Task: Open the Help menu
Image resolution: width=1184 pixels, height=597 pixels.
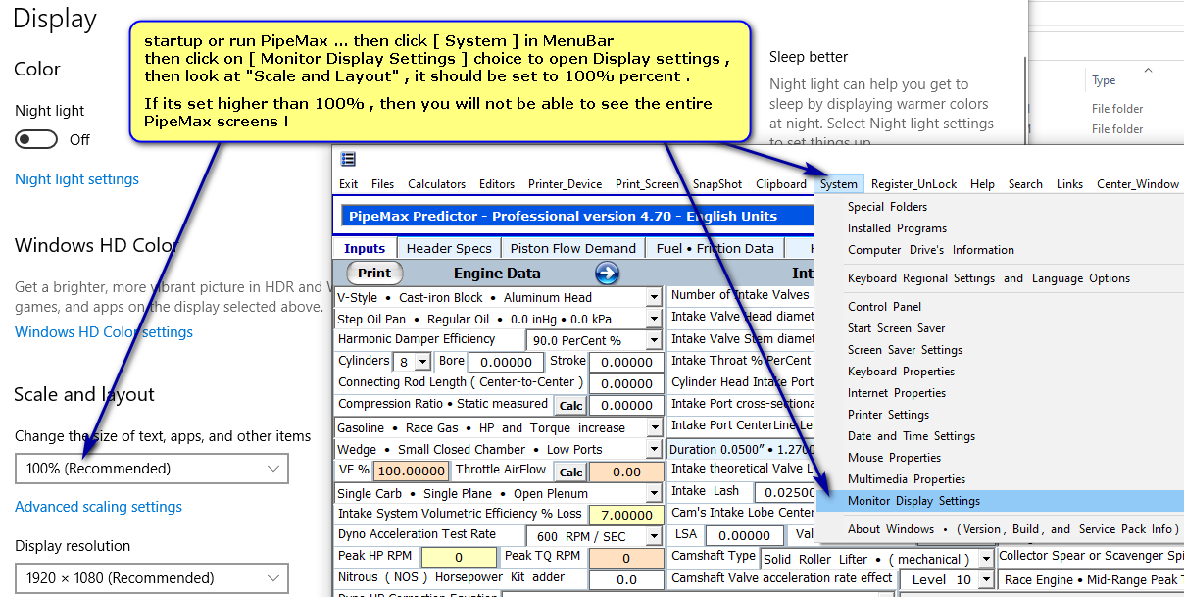Action: pyautogui.click(x=983, y=184)
